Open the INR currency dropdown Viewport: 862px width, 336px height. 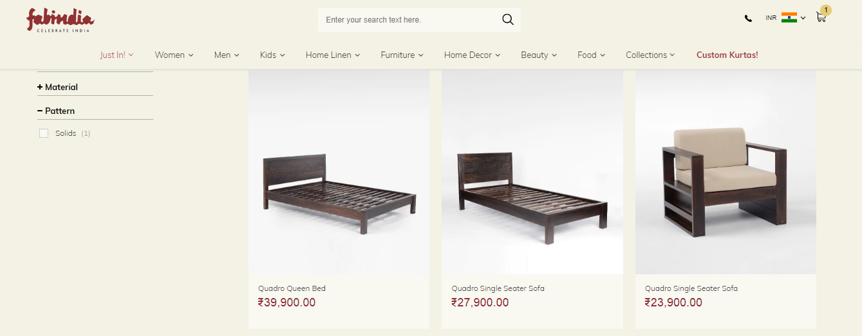[785, 18]
